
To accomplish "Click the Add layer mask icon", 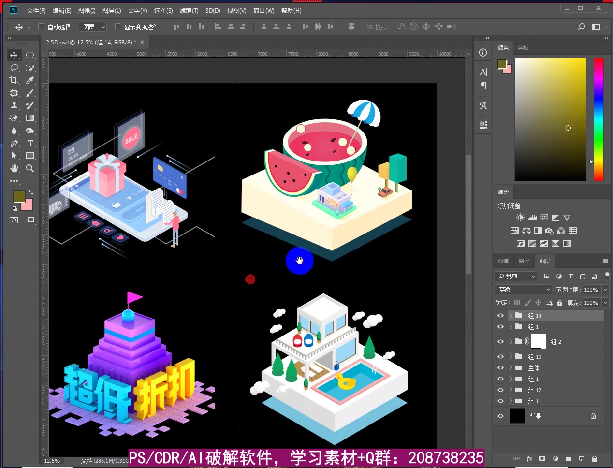I will pos(542,459).
